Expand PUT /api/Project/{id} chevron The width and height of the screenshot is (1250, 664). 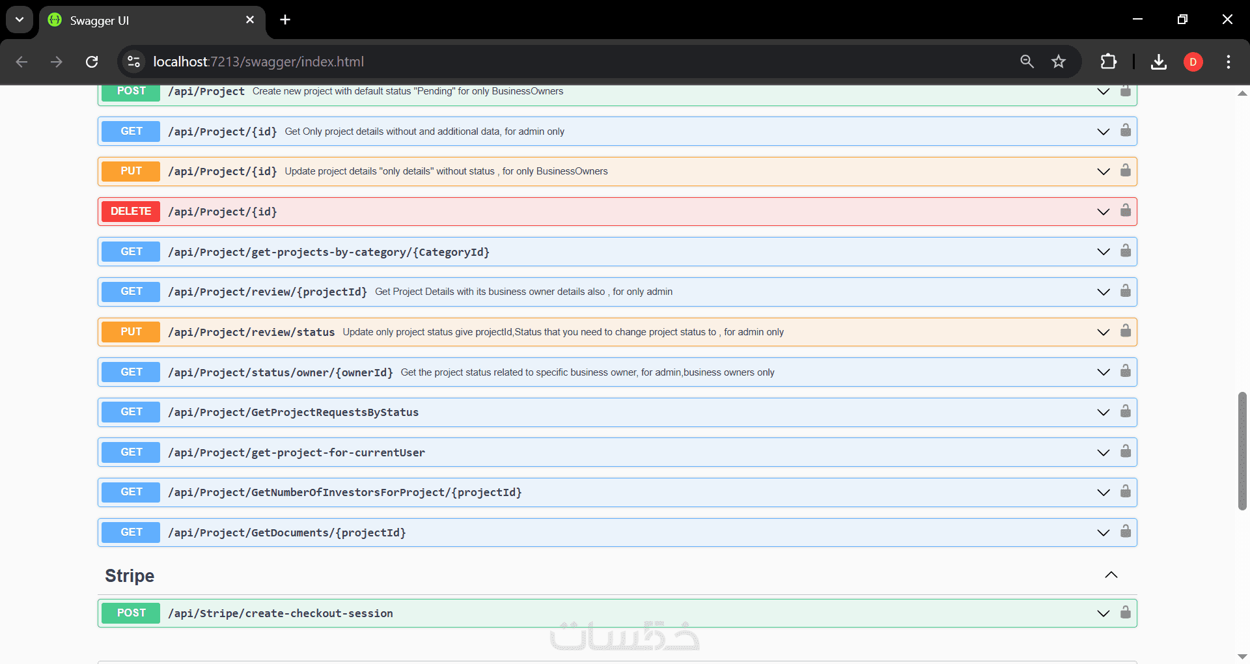coord(1103,172)
